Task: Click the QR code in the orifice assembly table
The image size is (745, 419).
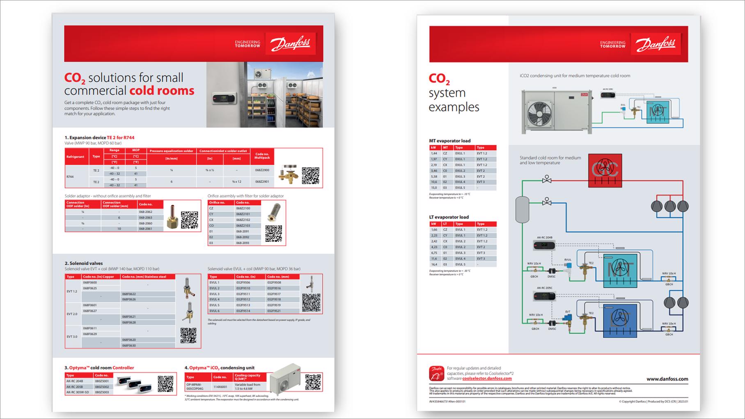Action: point(274,233)
